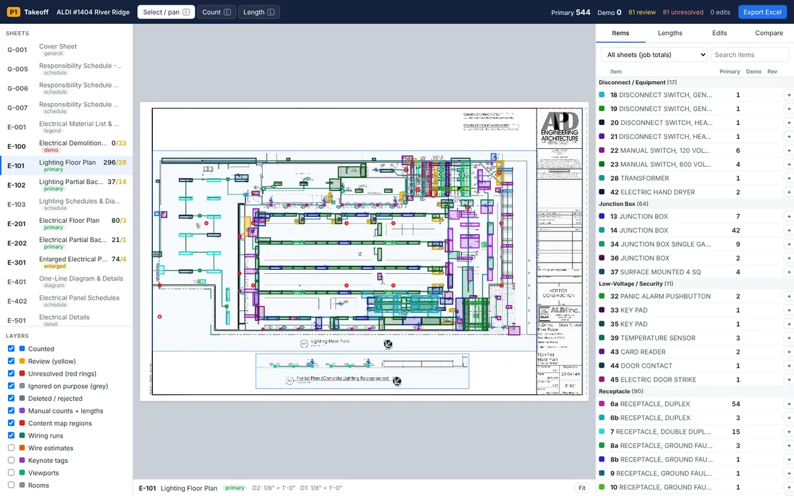Open the 81 unresolved link

point(683,12)
